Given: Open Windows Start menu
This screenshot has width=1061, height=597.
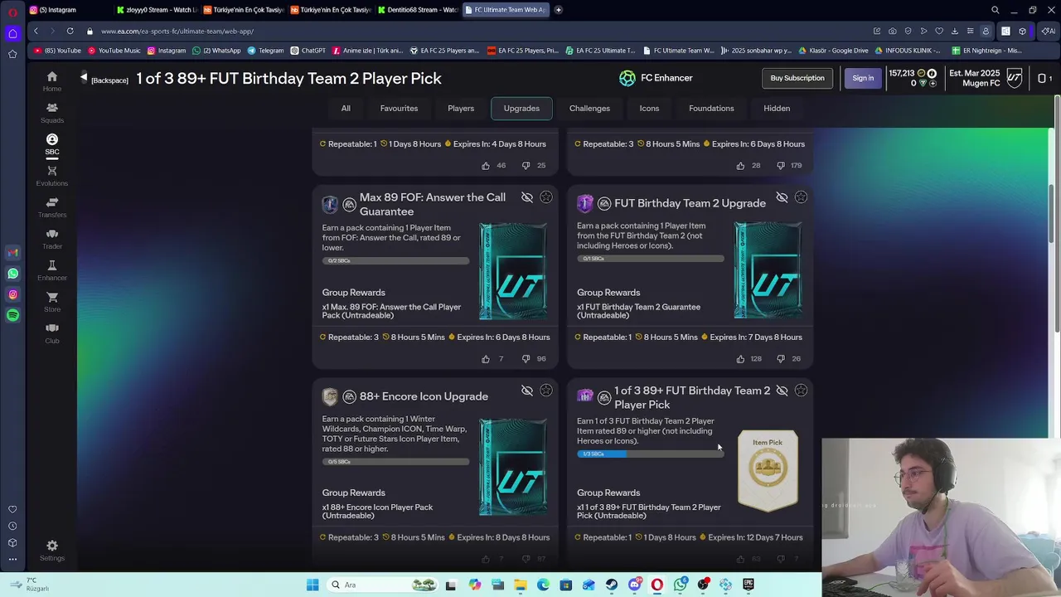Looking at the screenshot, I should [x=312, y=585].
